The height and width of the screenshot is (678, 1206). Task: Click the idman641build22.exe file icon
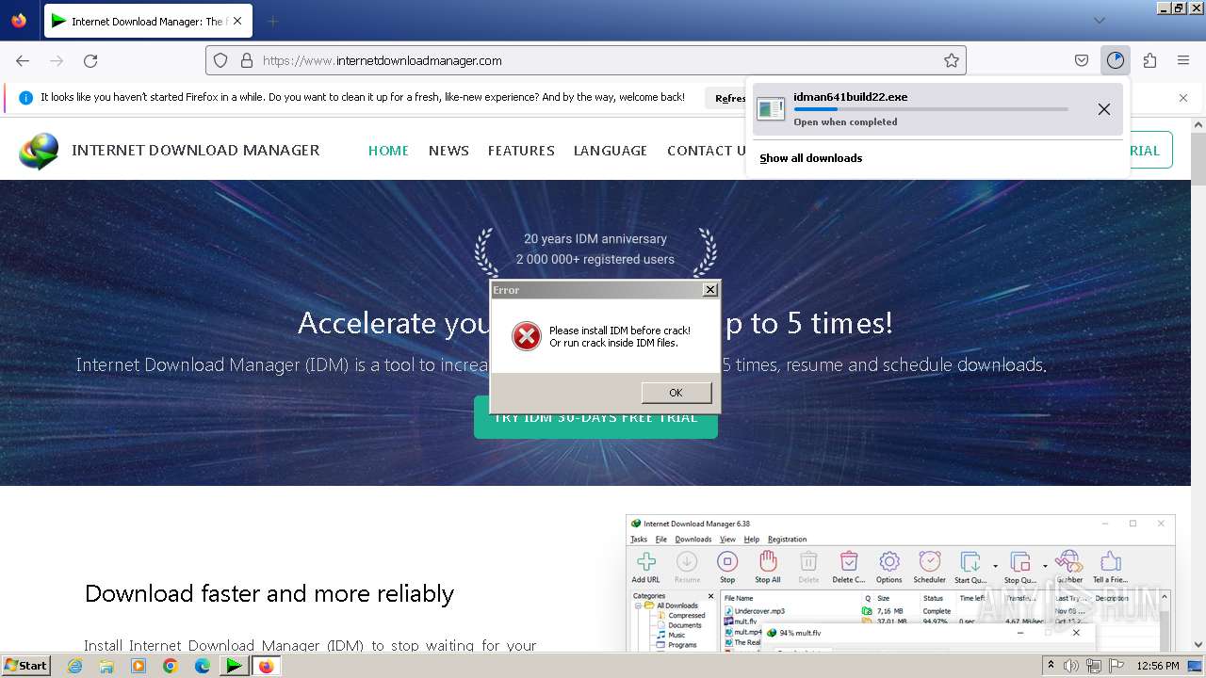tap(771, 108)
